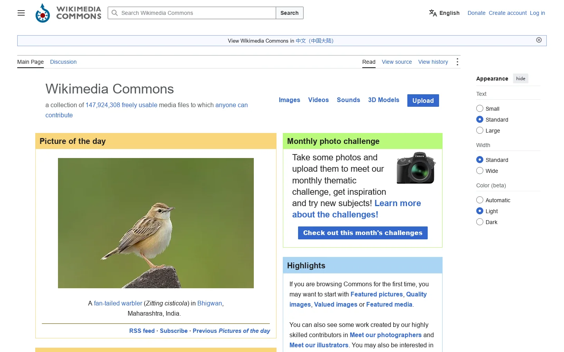564x352 pixels.
Task: Open the hamburger main menu
Action: point(21,13)
